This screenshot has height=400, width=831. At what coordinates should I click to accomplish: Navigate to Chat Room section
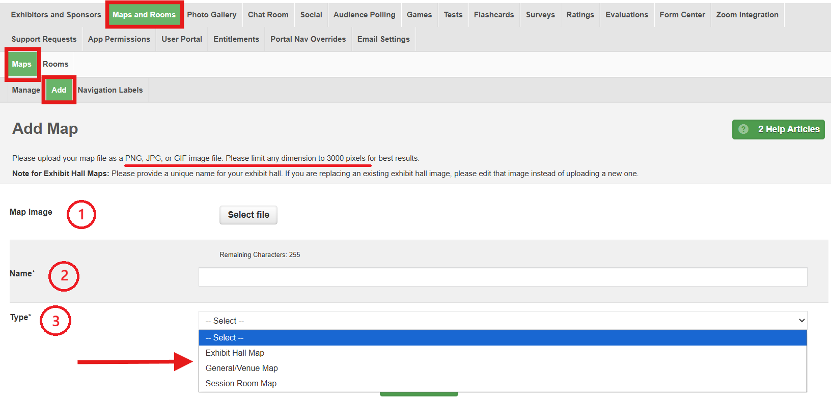(268, 15)
